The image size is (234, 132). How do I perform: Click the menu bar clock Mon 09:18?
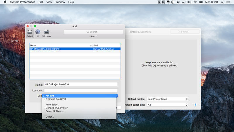point(211,2)
